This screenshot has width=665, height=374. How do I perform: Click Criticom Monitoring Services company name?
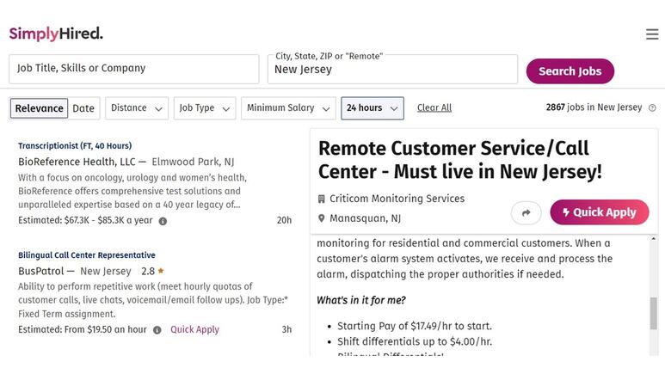[x=397, y=199]
